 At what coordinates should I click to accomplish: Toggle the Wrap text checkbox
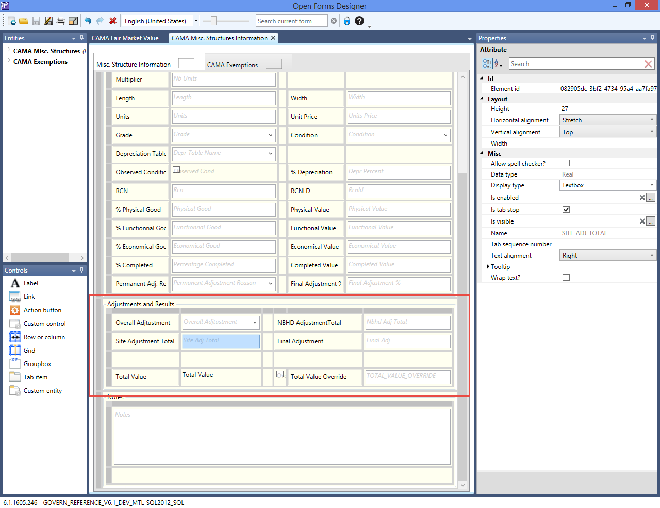click(566, 278)
